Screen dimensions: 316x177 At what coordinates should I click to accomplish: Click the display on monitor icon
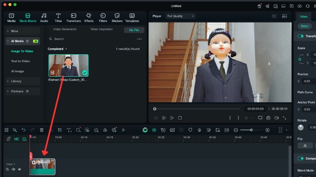[260, 118]
